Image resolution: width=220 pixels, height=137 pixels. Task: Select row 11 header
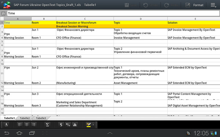[2, 73]
